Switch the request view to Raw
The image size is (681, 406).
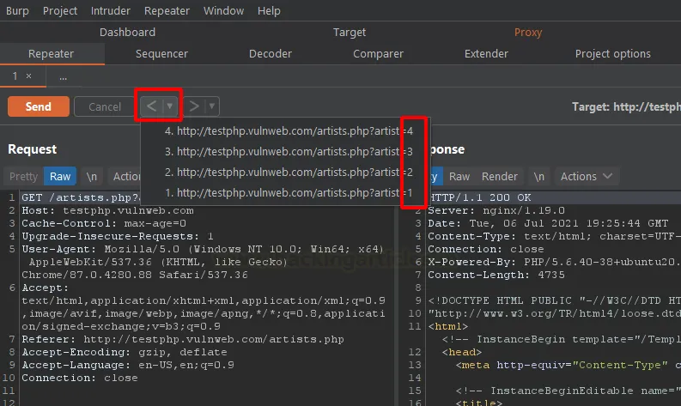(x=60, y=176)
